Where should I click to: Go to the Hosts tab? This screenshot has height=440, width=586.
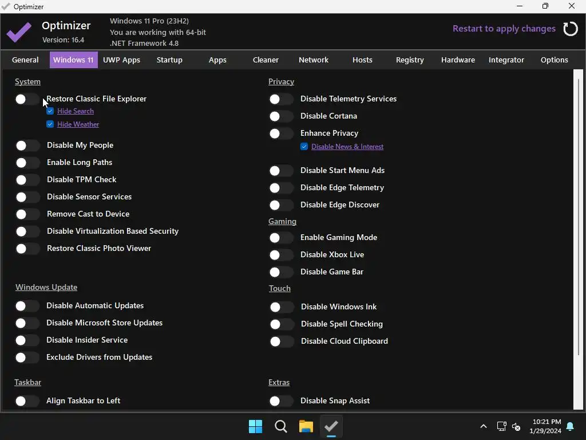362,60
